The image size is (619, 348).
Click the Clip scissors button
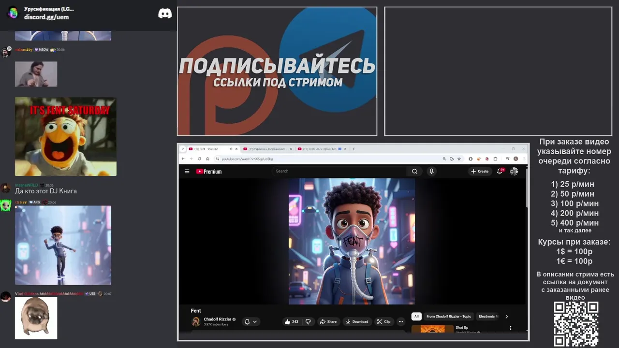point(384,321)
